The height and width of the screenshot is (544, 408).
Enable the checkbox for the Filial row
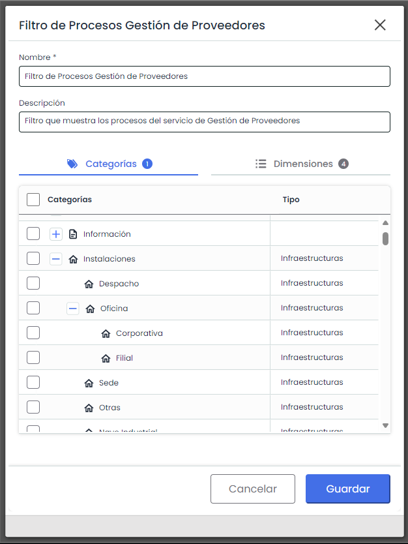pos(33,358)
